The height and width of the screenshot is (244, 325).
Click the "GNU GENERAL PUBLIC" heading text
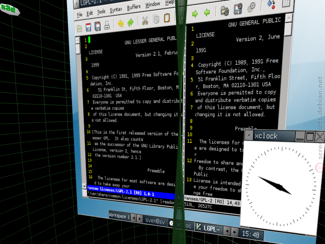255,22
